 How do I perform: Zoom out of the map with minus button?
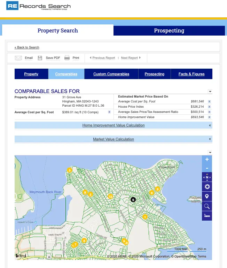[207, 168]
